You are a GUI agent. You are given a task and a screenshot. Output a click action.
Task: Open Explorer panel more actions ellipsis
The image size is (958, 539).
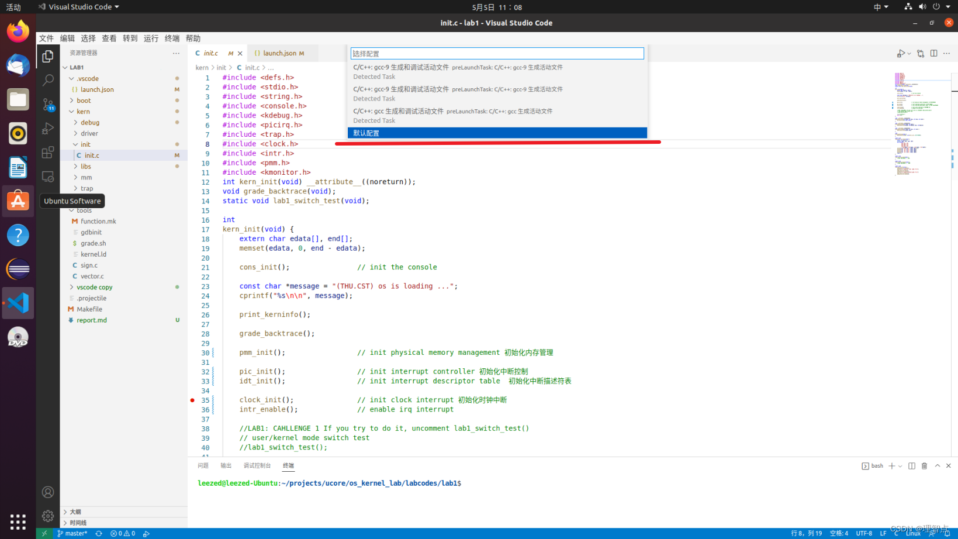(x=176, y=53)
